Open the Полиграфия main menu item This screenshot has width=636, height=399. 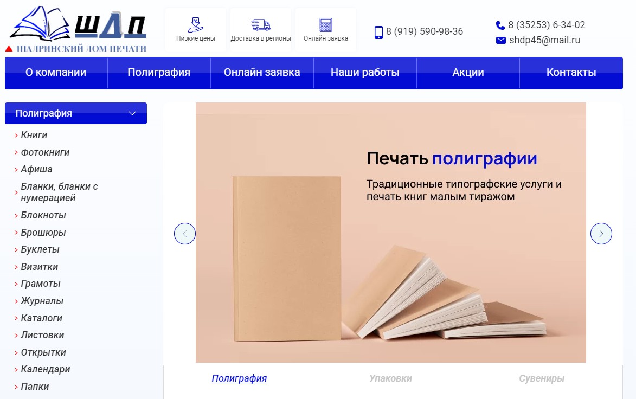tap(159, 73)
